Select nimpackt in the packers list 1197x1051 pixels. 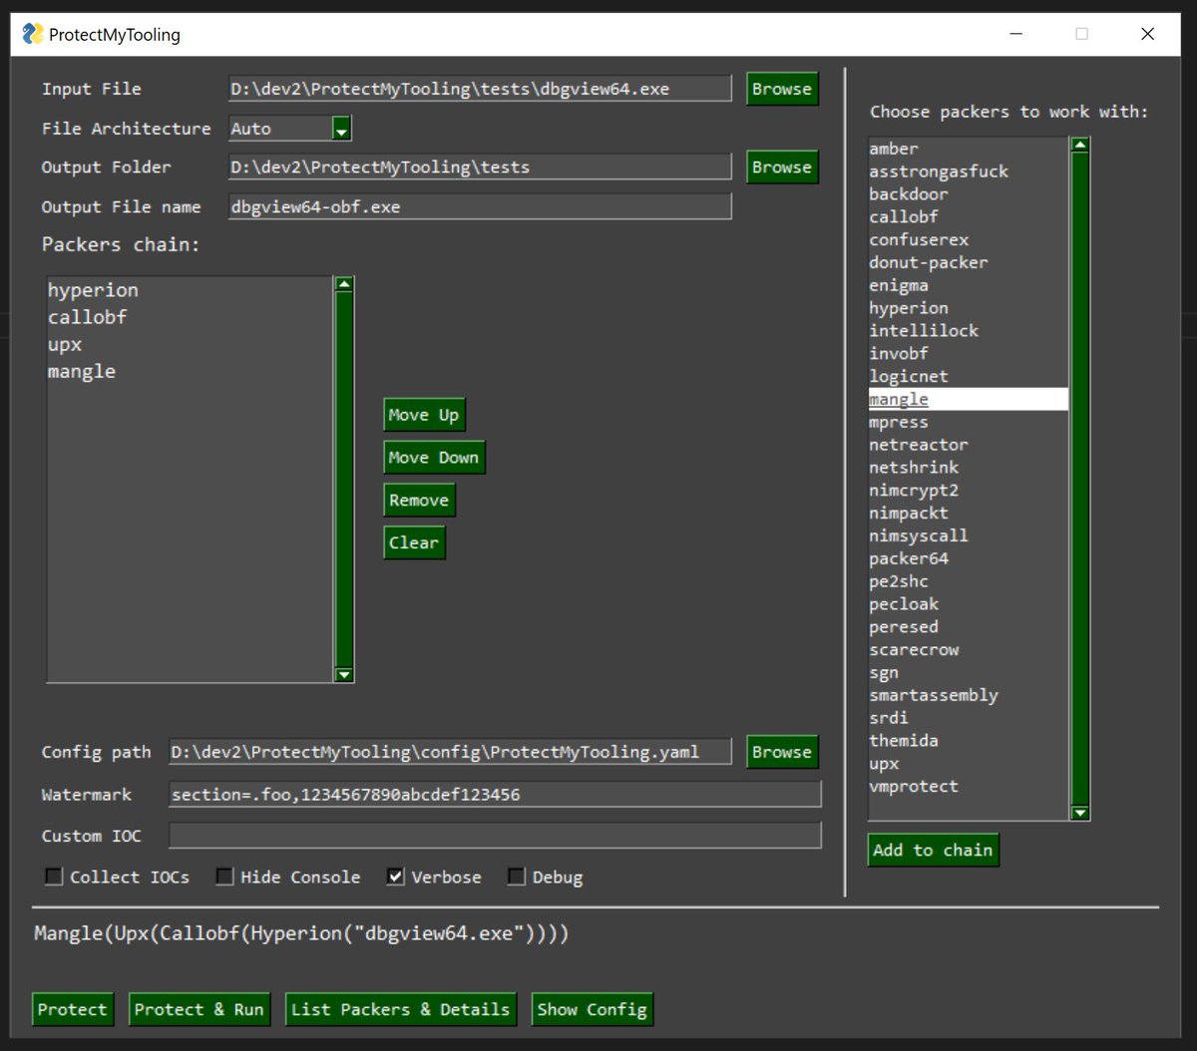[x=968, y=513]
